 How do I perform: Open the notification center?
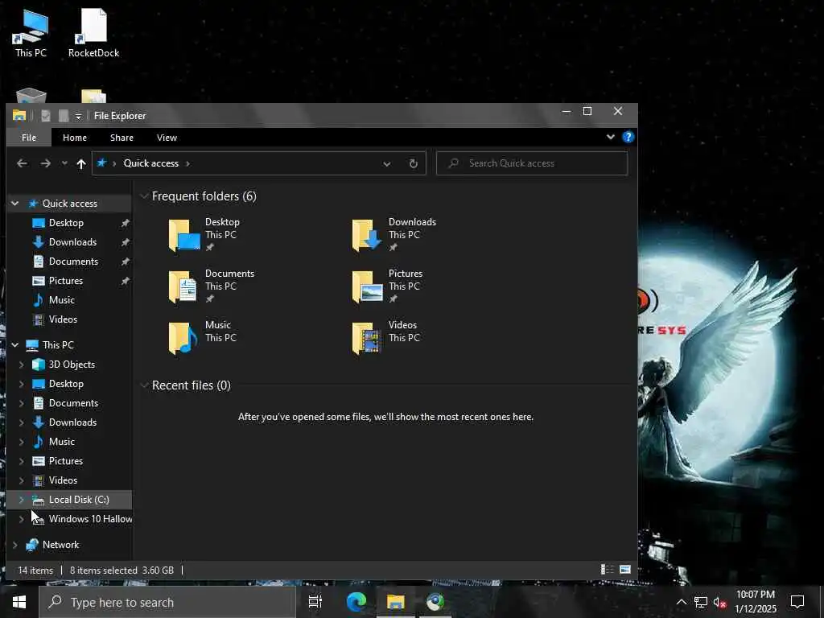pyautogui.click(x=797, y=602)
